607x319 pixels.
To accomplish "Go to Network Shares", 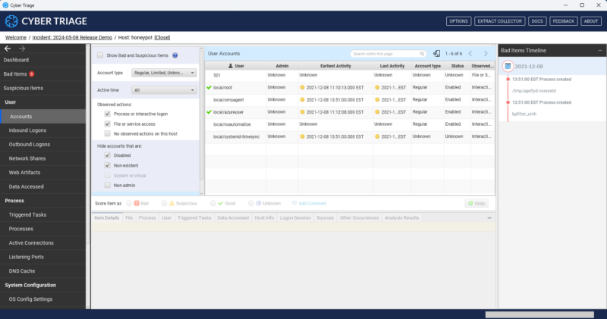I will tap(27, 158).
